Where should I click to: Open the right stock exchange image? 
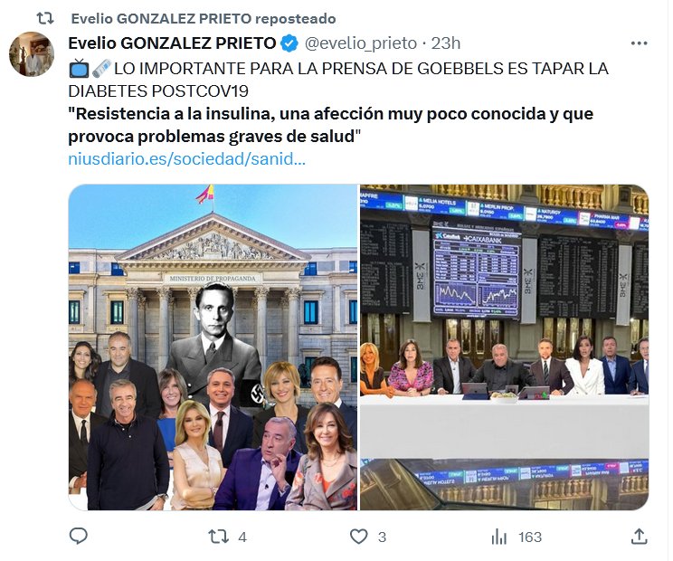505,347
